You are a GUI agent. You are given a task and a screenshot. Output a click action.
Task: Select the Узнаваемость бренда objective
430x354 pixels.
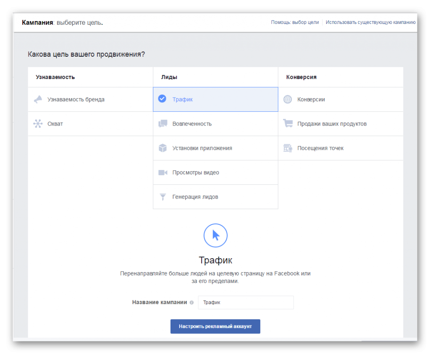[x=76, y=100]
